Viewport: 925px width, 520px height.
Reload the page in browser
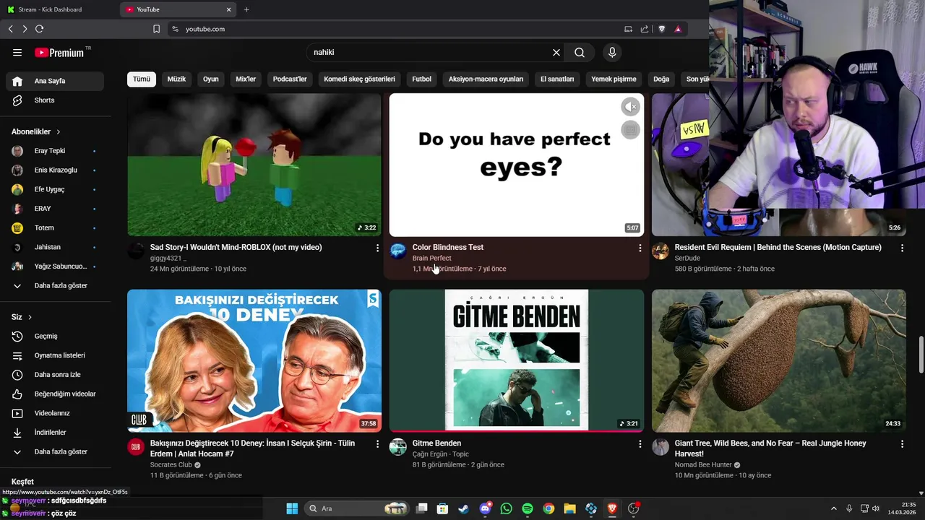[39, 29]
